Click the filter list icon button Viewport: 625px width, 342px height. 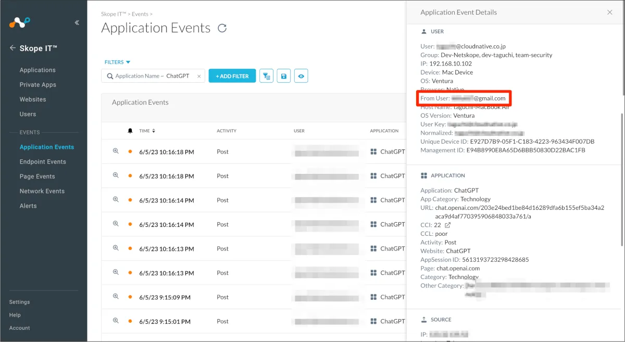(266, 76)
